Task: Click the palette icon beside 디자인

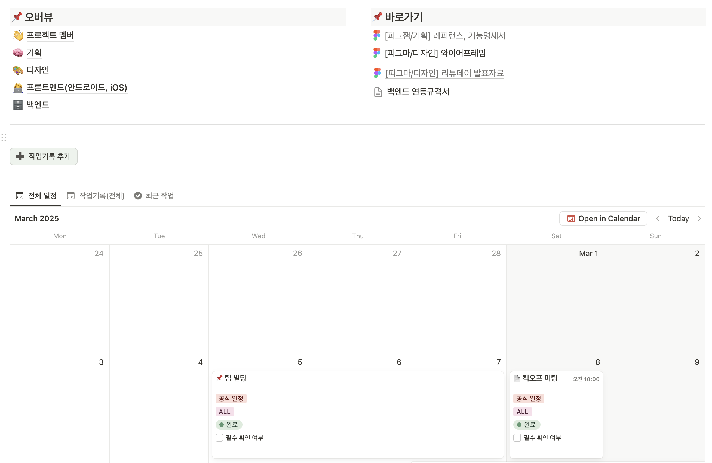Action: click(x=18, y=70)
